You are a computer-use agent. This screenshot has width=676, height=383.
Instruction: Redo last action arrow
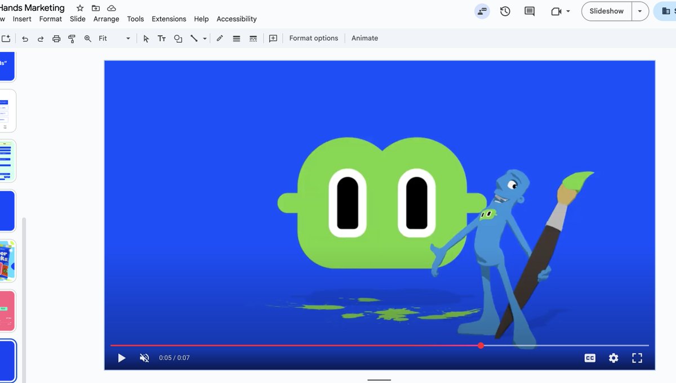tap(41, 38)
